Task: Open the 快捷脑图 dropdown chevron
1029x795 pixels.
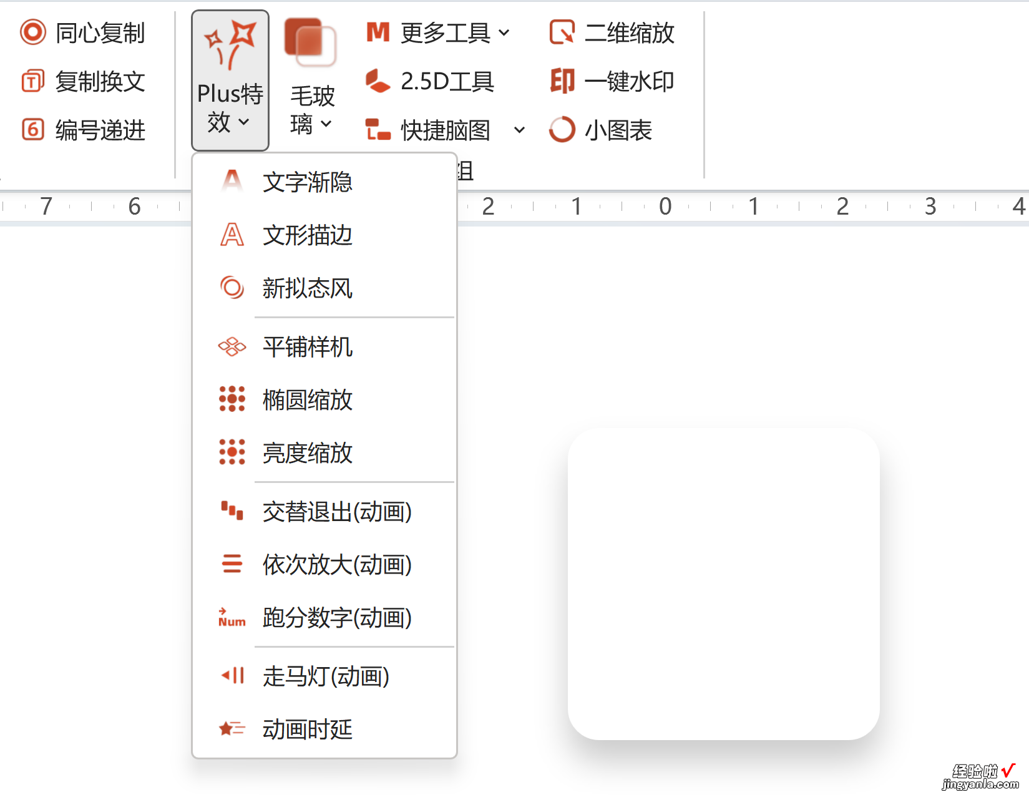Action: 519,130
